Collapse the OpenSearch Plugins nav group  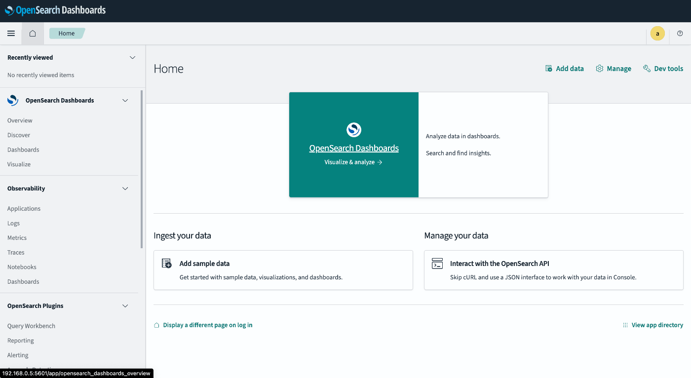125,306
